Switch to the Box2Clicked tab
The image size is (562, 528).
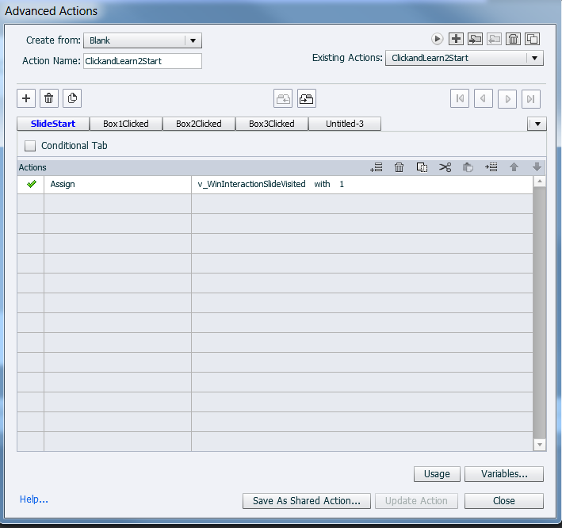point(199,124)
